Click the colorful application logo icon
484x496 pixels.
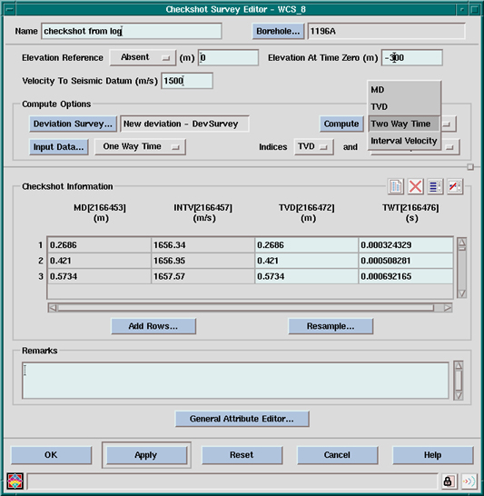tap(15, 481)
